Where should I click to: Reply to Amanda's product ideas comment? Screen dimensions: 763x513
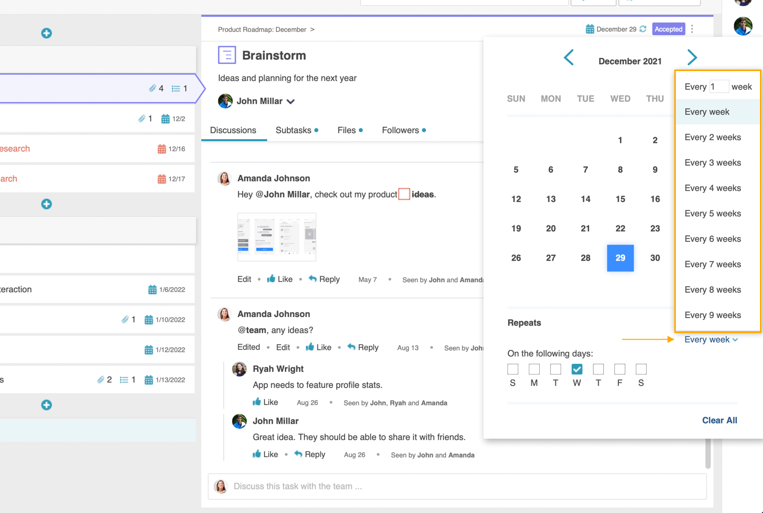pyautogui.click(x=324, y=279)
